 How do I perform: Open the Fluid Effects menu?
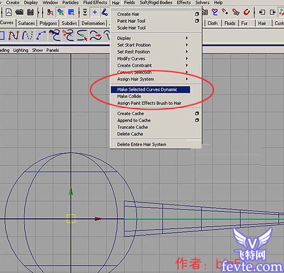tap(95, 2)
